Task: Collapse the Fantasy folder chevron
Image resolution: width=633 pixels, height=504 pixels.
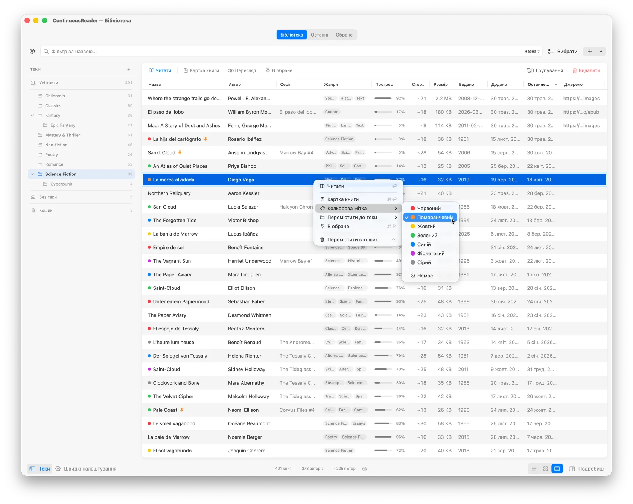Action: tap(32, 116)
